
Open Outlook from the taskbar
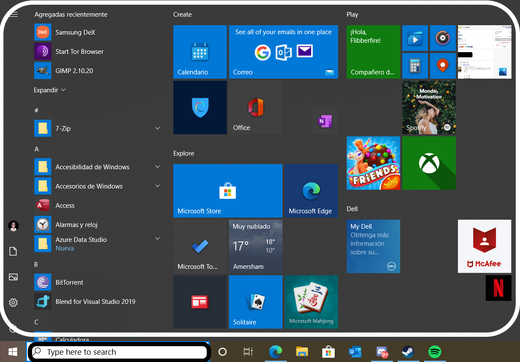355,352
